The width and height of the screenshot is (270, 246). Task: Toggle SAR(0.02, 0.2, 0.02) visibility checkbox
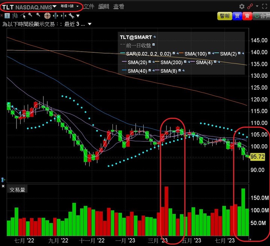(x=174, y=53)
